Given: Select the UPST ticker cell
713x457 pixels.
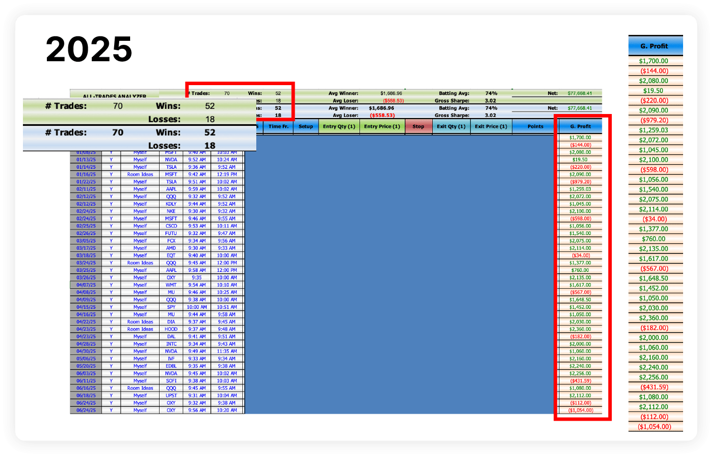Looking at the screenshot, I should click(171, 396).
